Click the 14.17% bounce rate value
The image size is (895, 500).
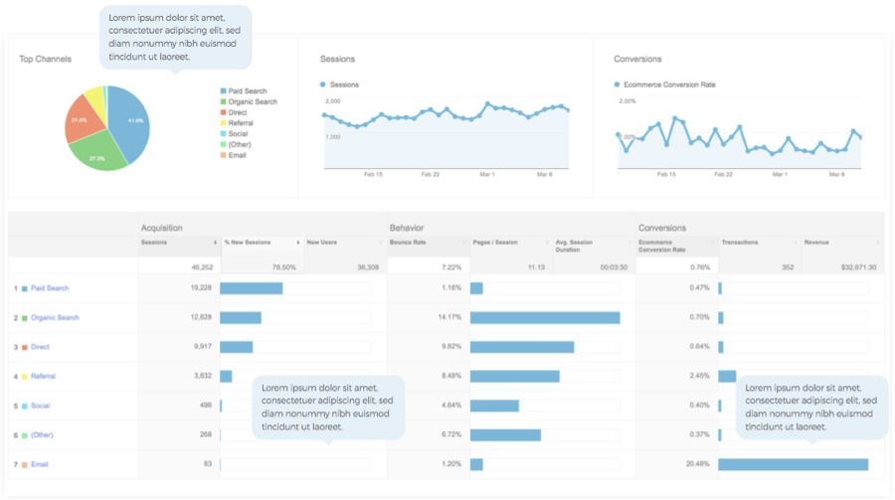click(449, 317)
